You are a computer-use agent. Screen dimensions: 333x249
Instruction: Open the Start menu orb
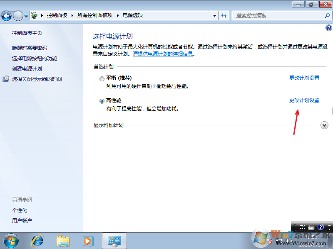point(11,241)
